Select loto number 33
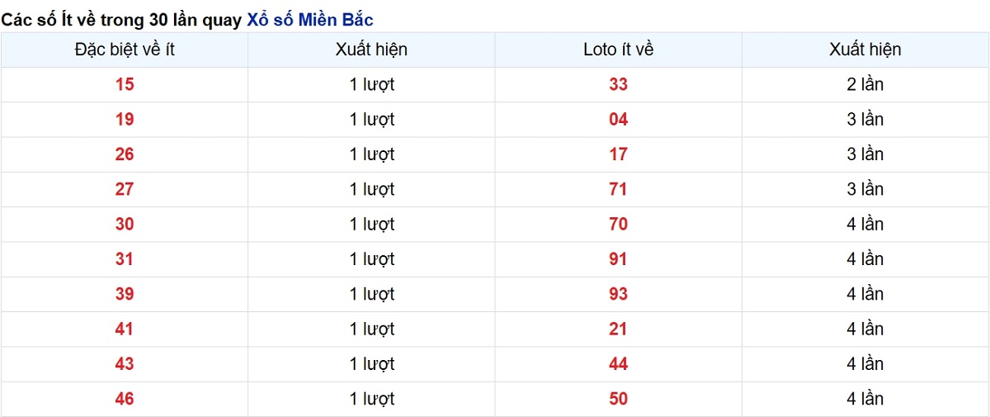This screenshot has height=417, width=990. (x=618, y=84)
